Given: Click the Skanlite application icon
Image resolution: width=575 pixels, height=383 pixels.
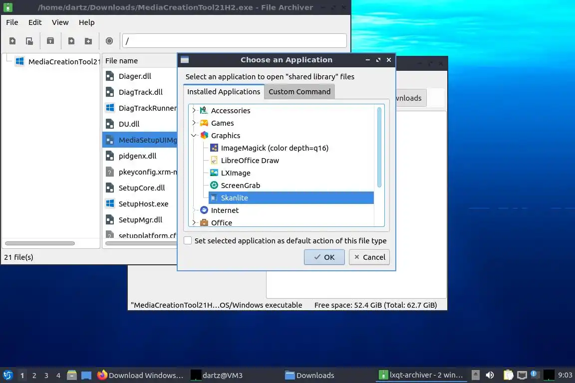Looking at the screenshot, I should click(214, 197).
